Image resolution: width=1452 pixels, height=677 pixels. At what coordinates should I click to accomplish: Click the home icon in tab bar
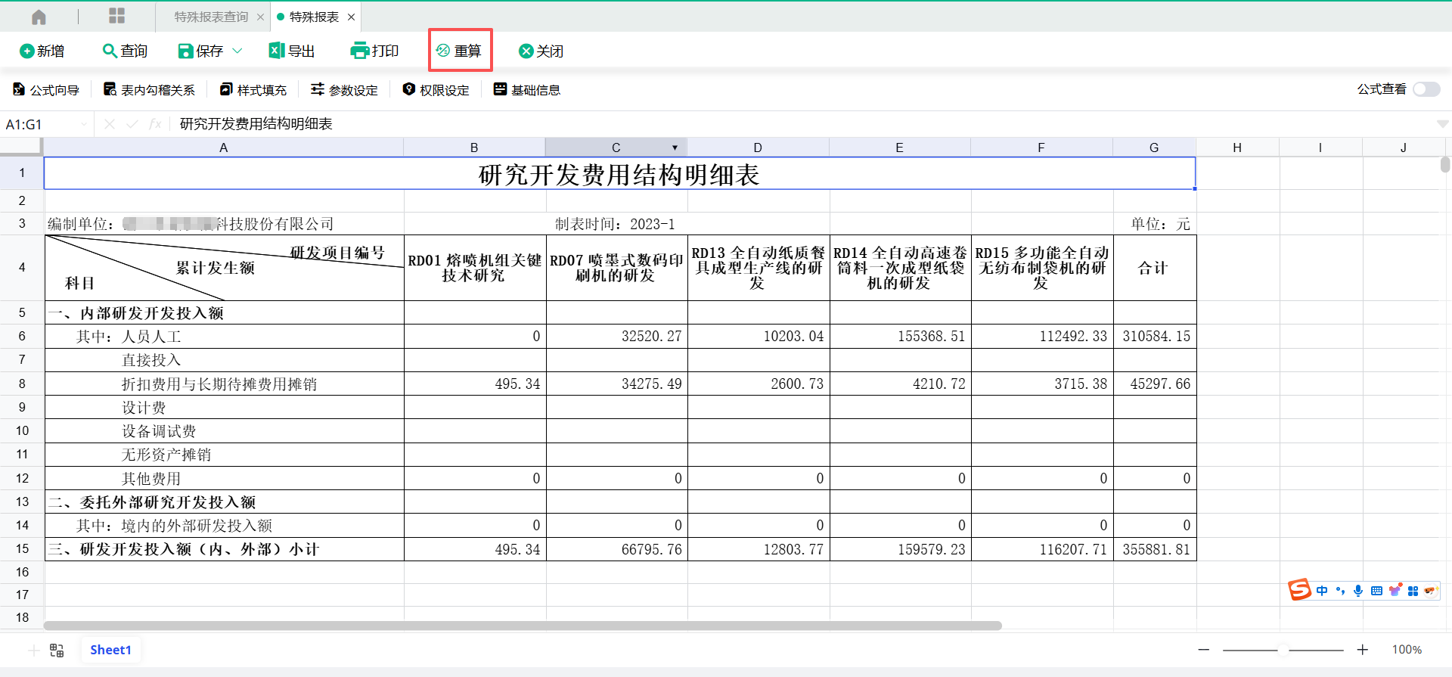39,17
